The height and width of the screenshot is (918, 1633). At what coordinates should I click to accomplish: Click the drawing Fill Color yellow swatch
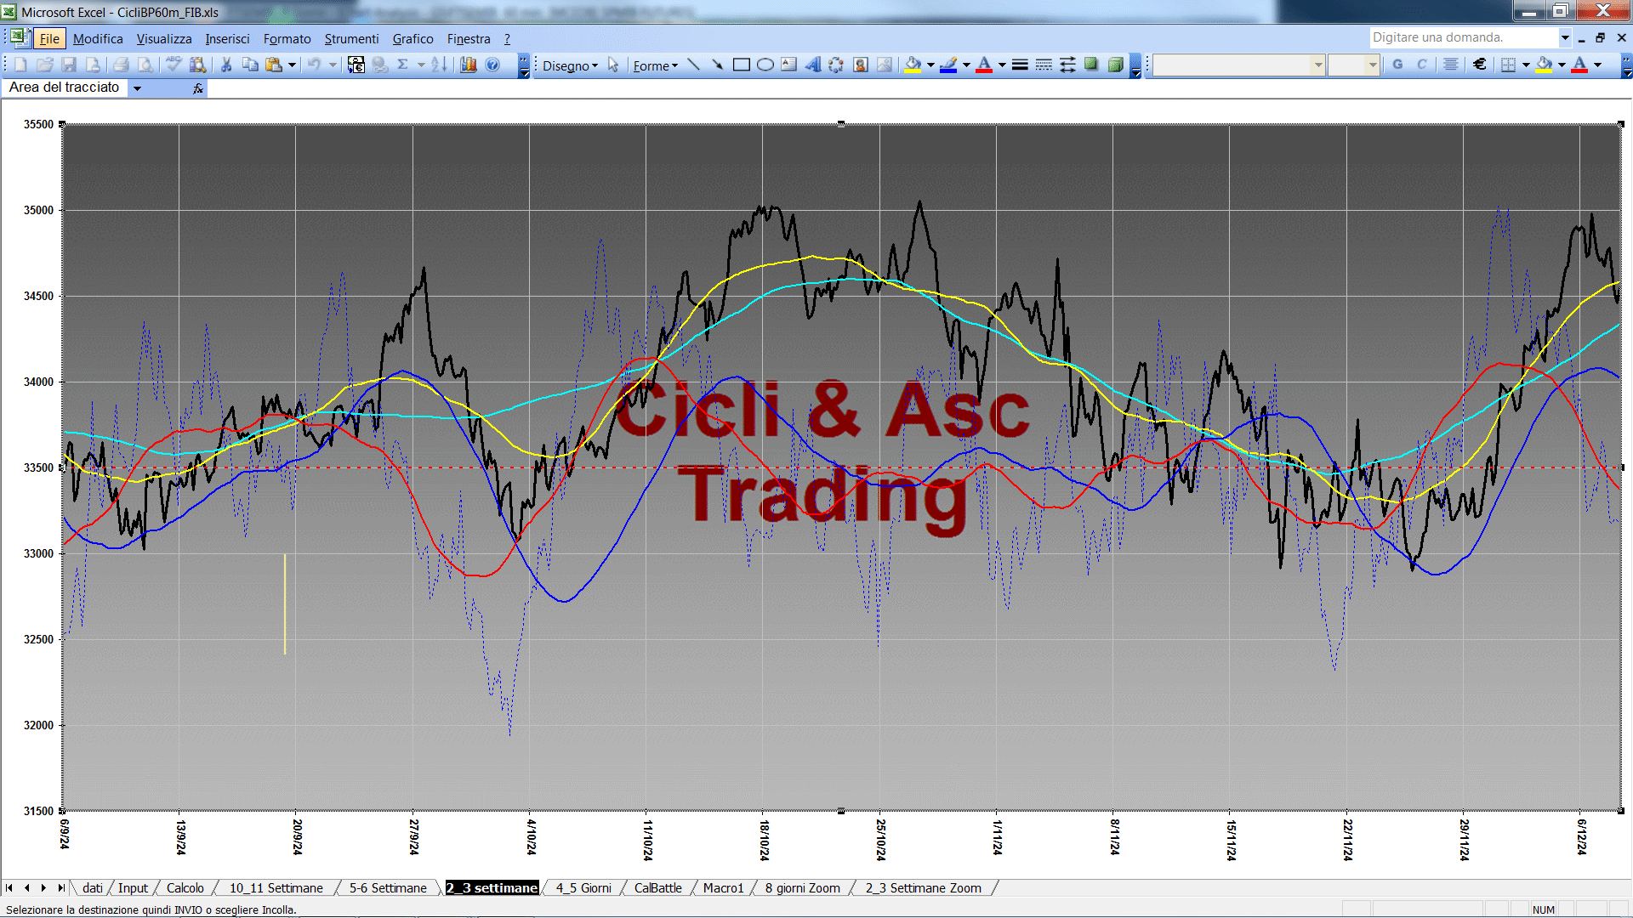[x=913, y=65]
